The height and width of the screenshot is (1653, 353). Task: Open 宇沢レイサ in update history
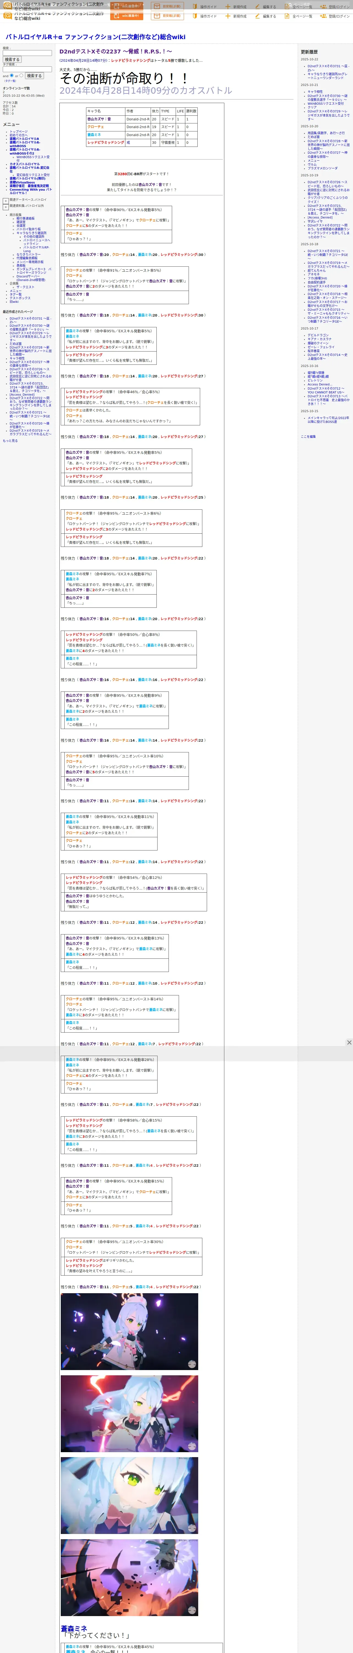point(315,222)
